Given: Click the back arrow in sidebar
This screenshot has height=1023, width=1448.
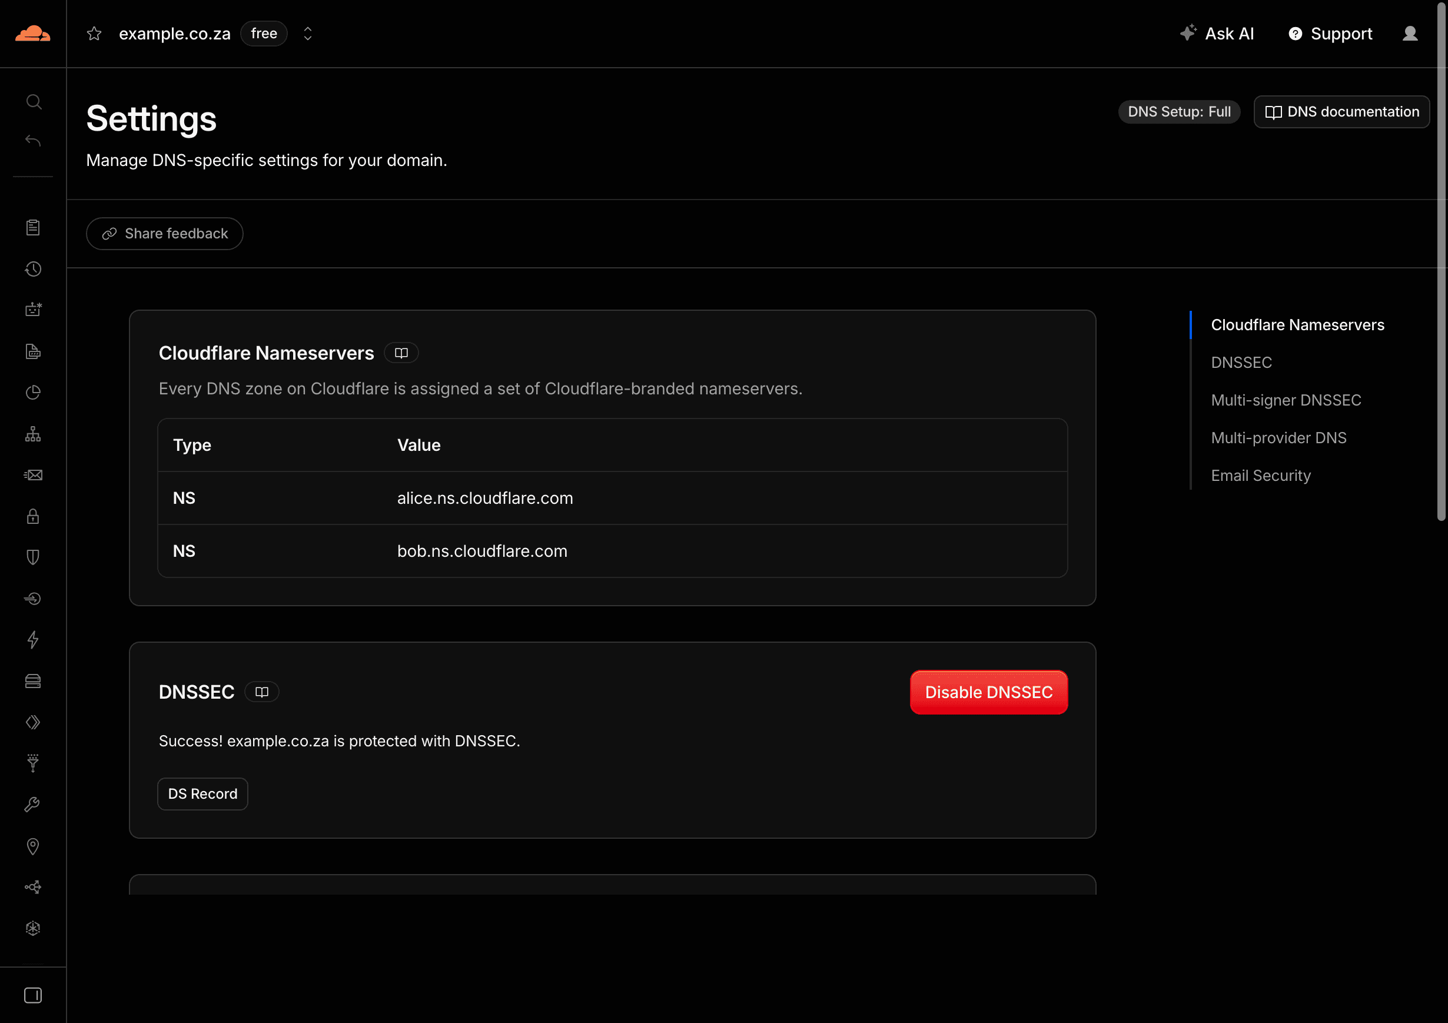Looking at the screenshot, I should pos(34,141).
